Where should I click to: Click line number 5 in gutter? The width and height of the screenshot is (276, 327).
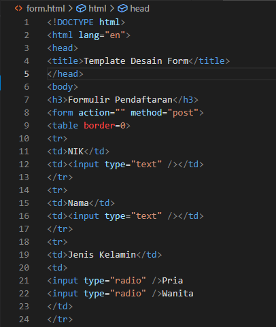pos(27,74)
